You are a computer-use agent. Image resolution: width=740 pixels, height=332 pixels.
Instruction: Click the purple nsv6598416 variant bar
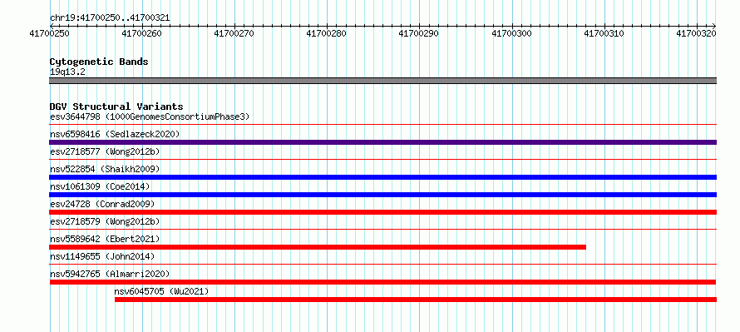(x=382, y=142)
